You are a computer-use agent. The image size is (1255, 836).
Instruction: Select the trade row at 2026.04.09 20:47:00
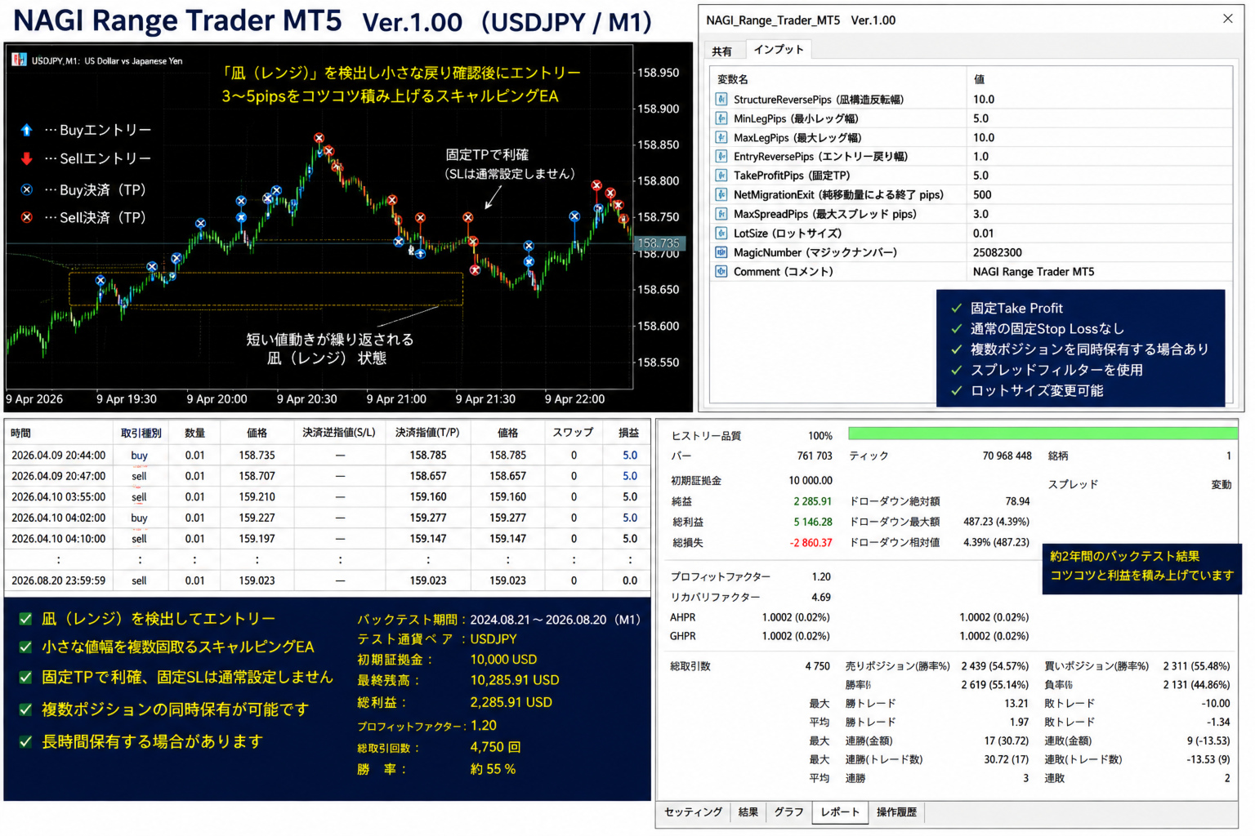pos(328,476)
